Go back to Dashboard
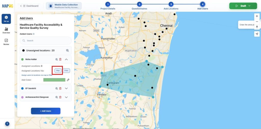Screen dimensions: 261x129 tap(29, 6)
